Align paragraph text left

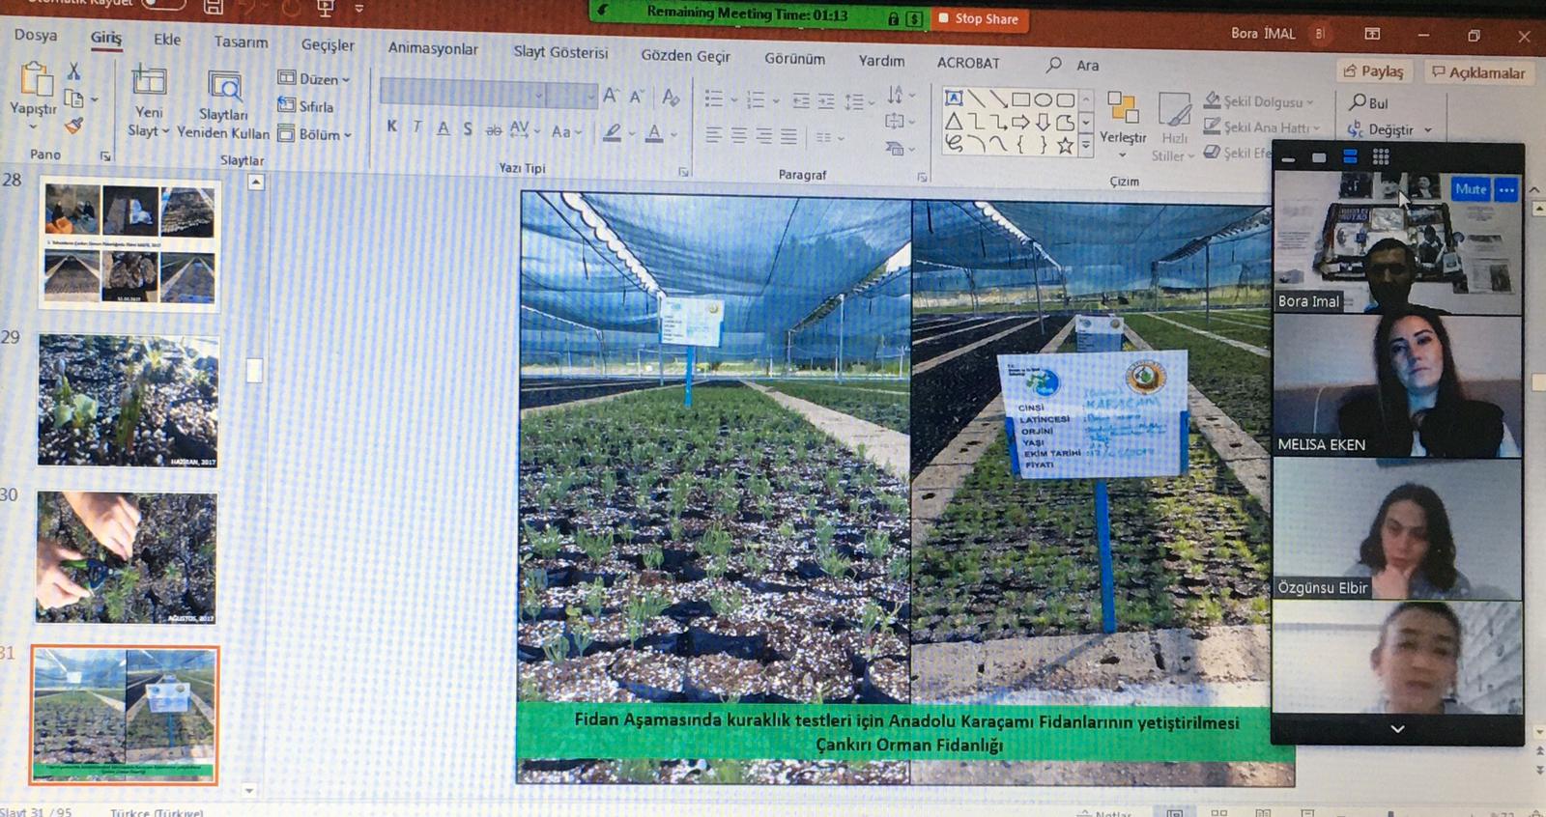point(714,135)
